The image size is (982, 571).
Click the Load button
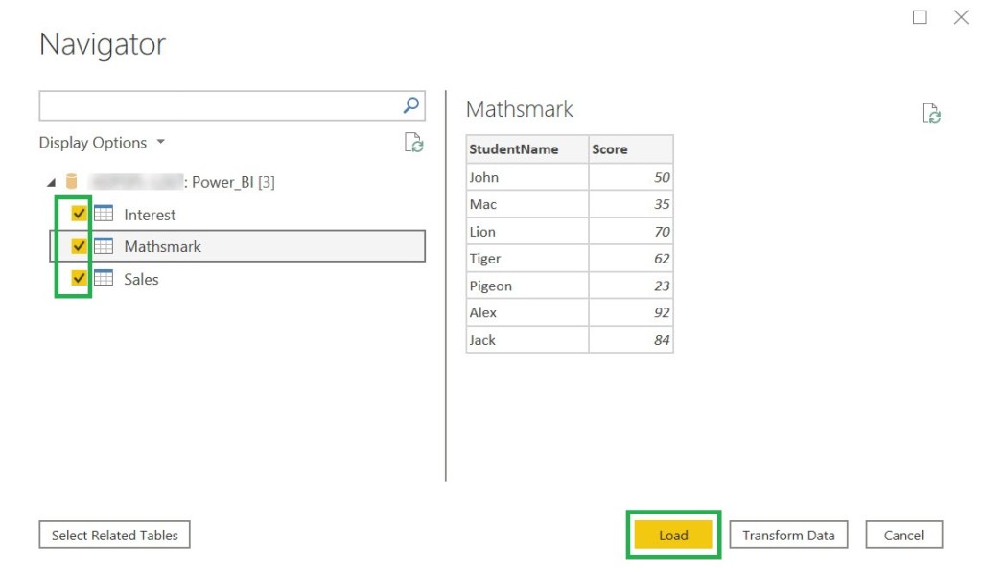(x=673, y=536)
